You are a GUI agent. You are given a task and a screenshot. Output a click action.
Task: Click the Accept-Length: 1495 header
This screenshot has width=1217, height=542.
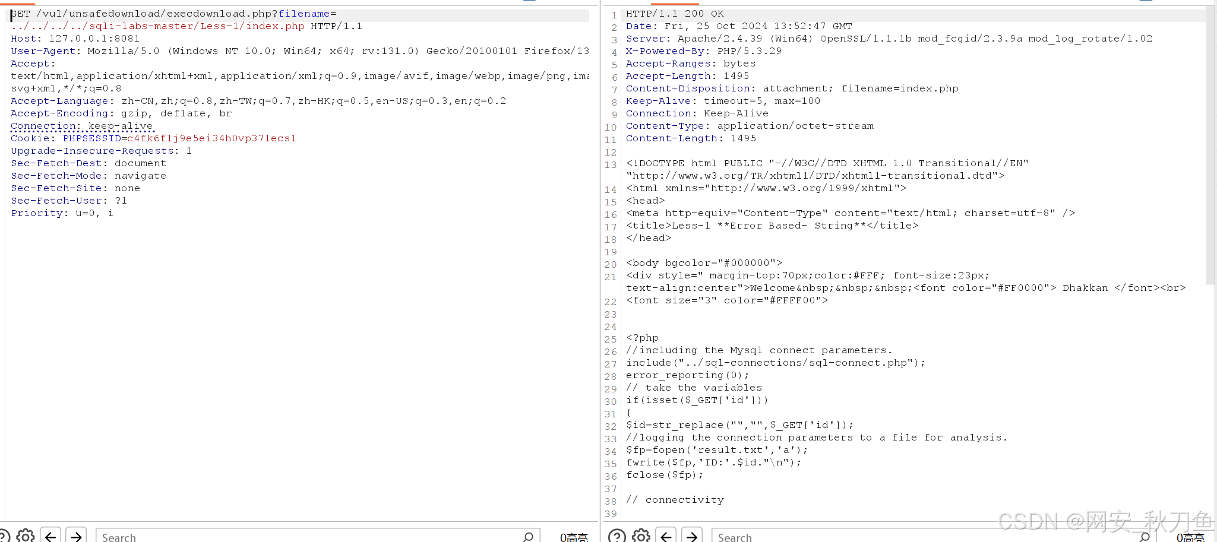pos(688,76)
